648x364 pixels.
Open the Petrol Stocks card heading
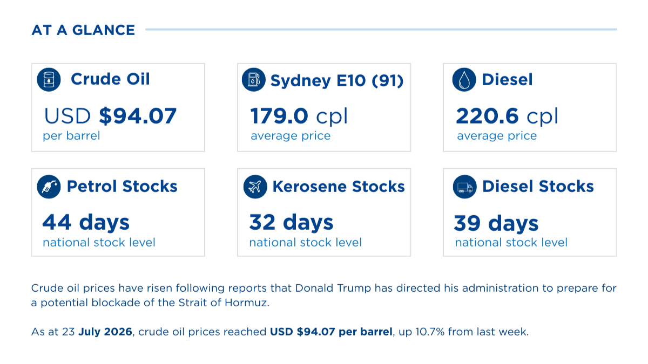click(x=122, y=187)
